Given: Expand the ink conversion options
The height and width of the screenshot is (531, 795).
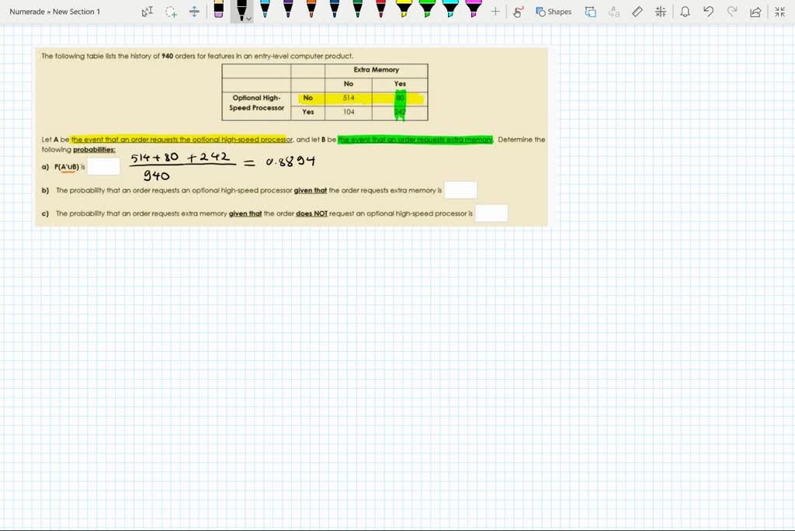Looking at the screenshot, I should coord(615,12).
